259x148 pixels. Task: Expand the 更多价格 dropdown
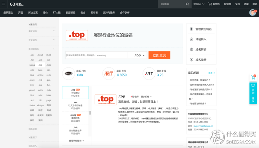pos(146,97)
